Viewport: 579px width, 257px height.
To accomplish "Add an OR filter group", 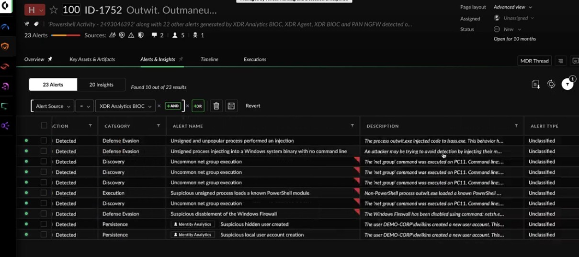I will point(198,106).
